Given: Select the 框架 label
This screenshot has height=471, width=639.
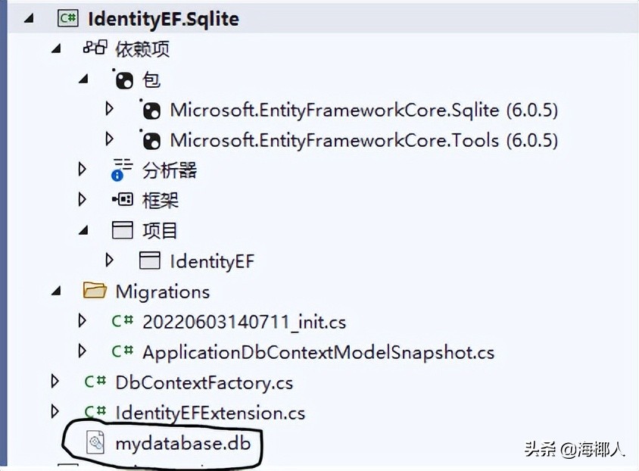Looking at the screenshot, I should [x=161, y=200].
